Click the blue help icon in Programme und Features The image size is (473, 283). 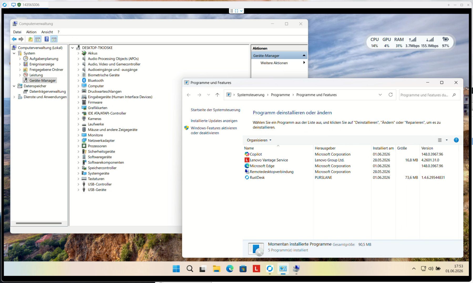click(x=456, y=140)
